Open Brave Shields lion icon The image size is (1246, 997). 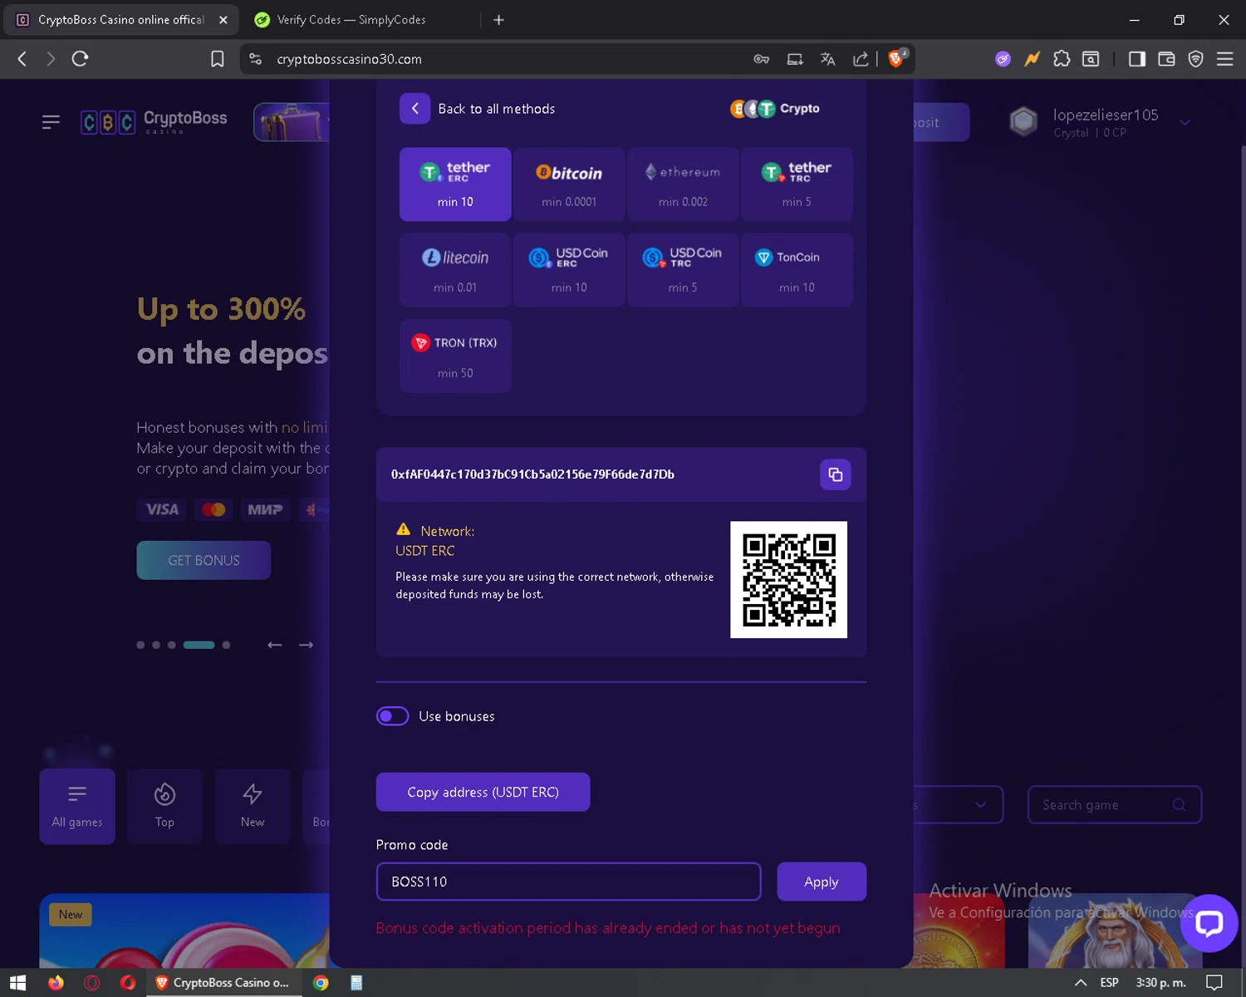(x=895, y=58)
